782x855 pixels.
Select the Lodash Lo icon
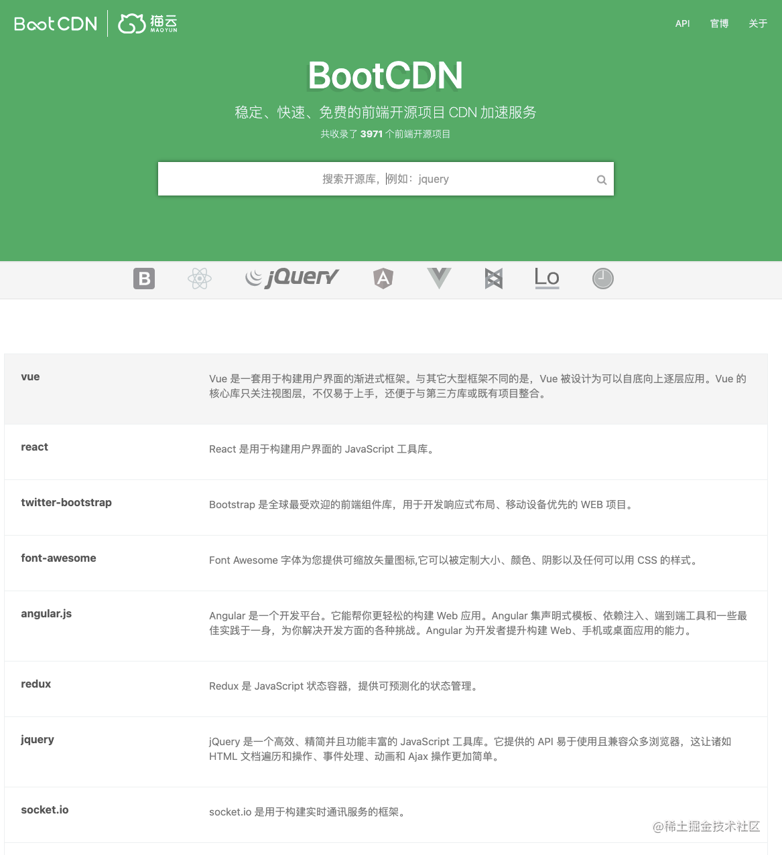(547, 278)
